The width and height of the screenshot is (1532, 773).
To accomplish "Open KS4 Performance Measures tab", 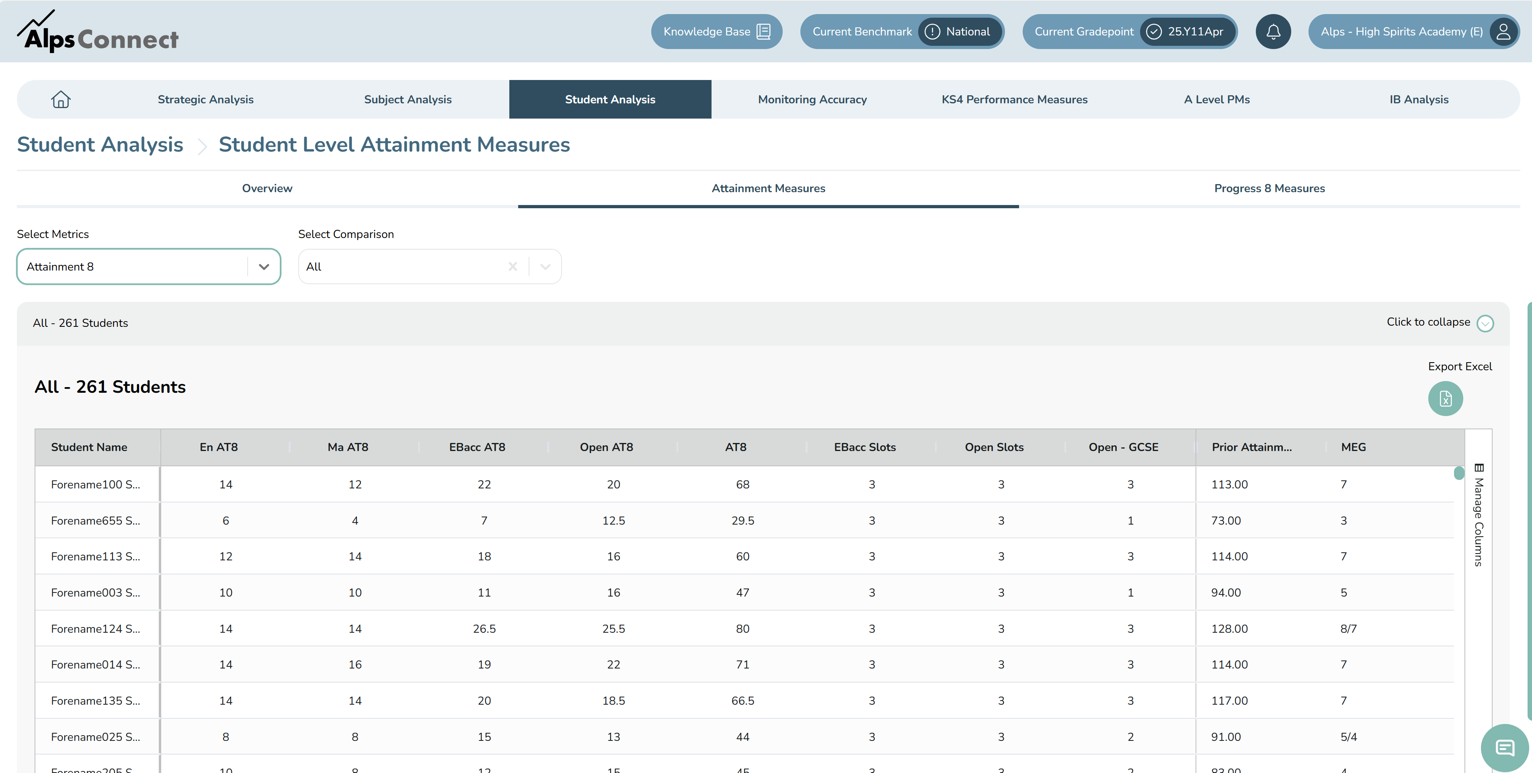I will tap(1015, 99).
